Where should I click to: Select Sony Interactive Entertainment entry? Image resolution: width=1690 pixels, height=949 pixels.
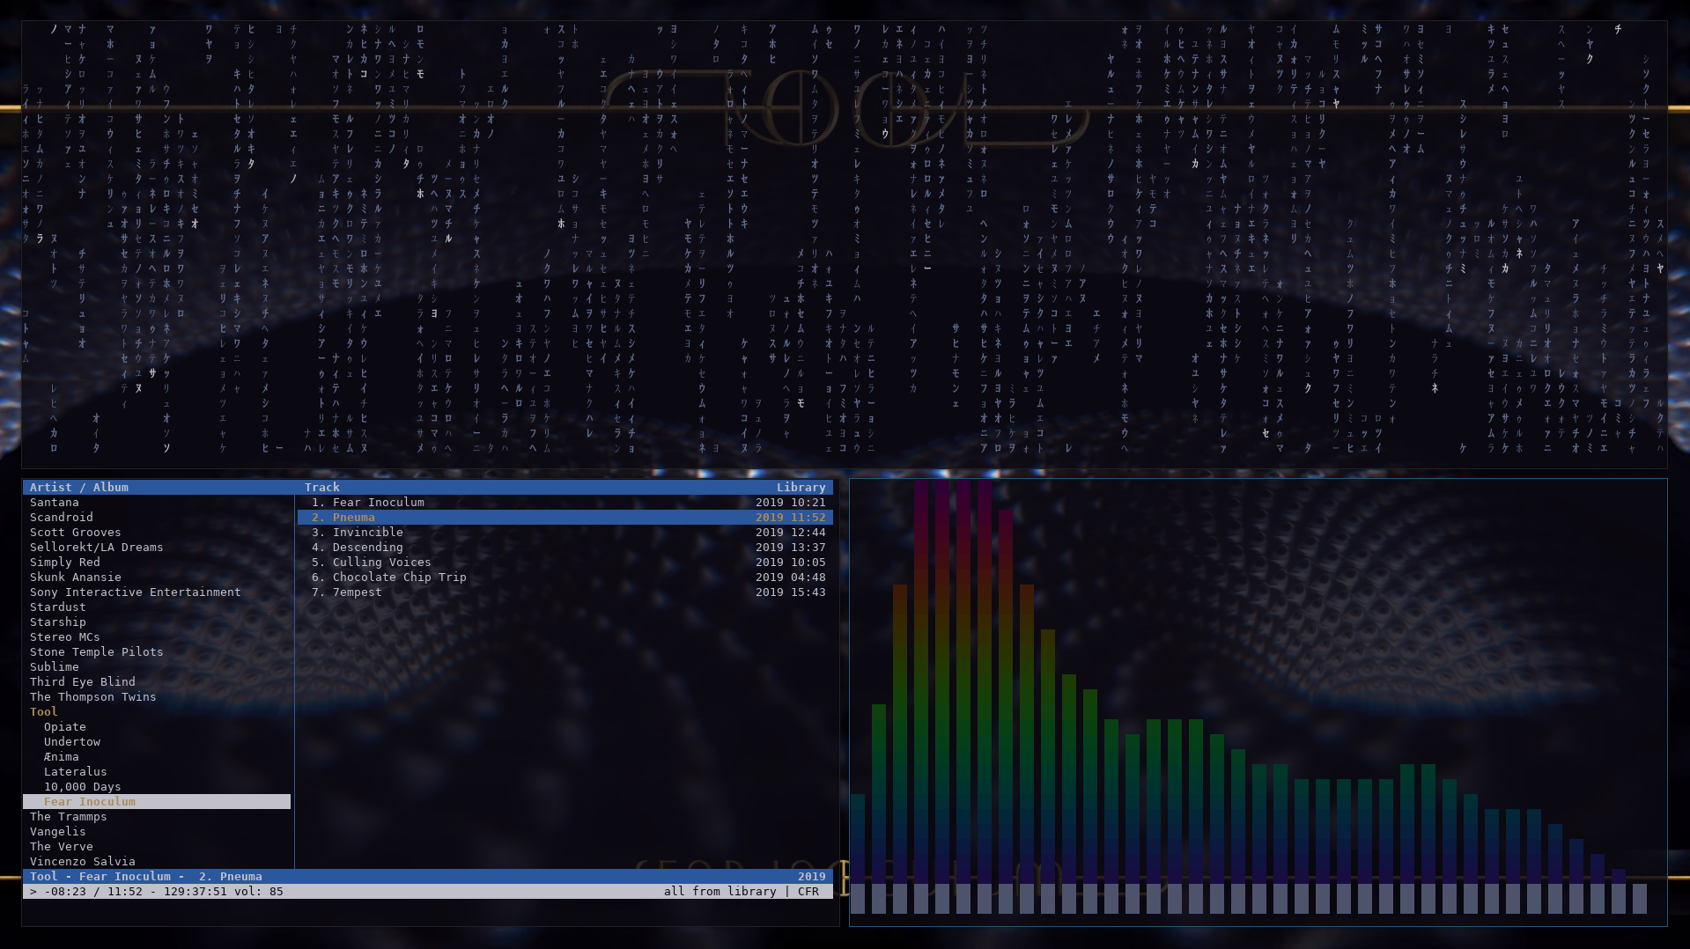135,592
